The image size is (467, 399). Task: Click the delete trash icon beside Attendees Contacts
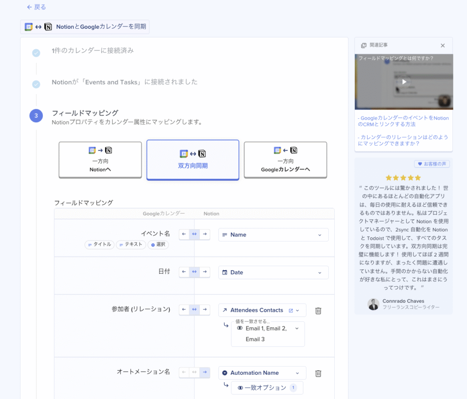pyautogui.click(x=318, y=310)
